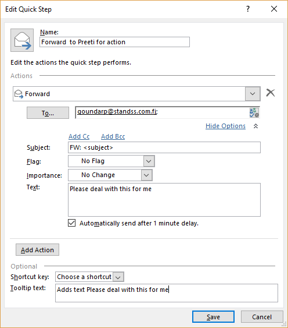Collapse options using double chevron icon

tap(255, 126)
